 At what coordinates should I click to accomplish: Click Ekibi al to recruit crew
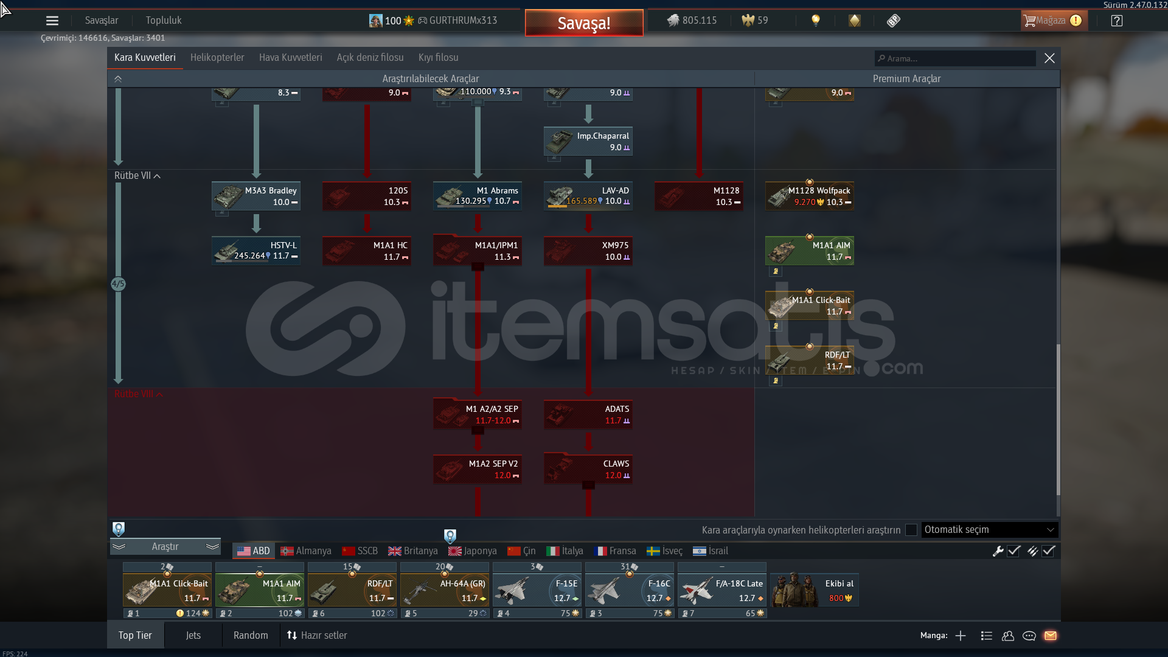(815, 591)
